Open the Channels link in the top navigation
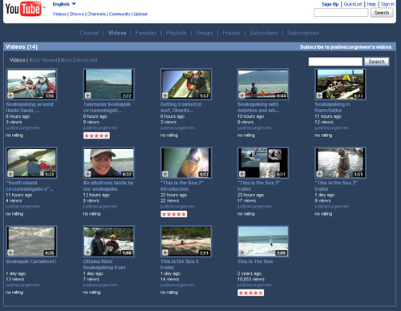 point(96,14)
